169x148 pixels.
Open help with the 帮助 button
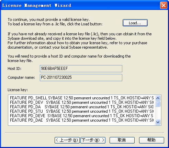coord(151,140)
